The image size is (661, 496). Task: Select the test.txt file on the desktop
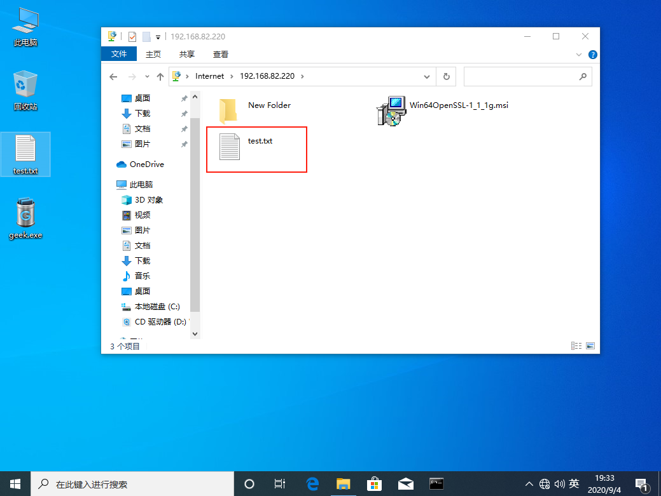pyautogui.click(x=25, y=154)
